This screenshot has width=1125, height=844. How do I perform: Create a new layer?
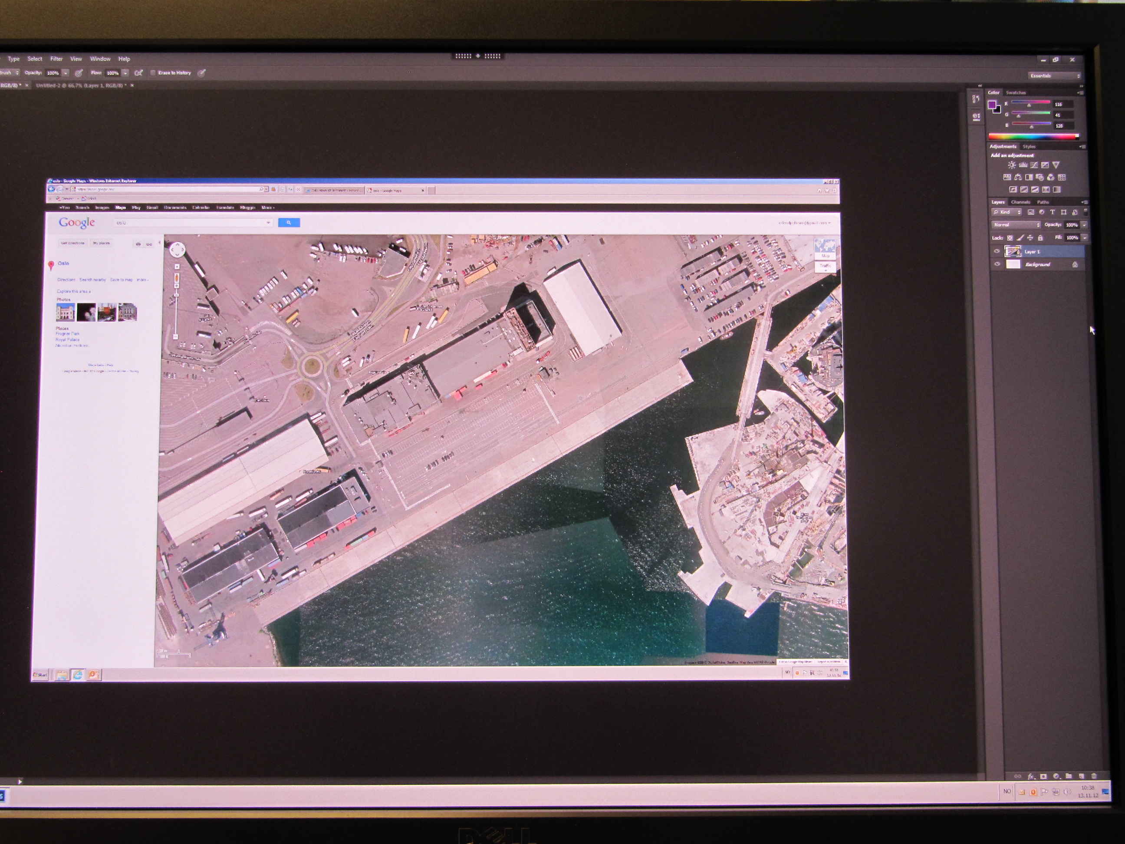[x=1082, y=776]
